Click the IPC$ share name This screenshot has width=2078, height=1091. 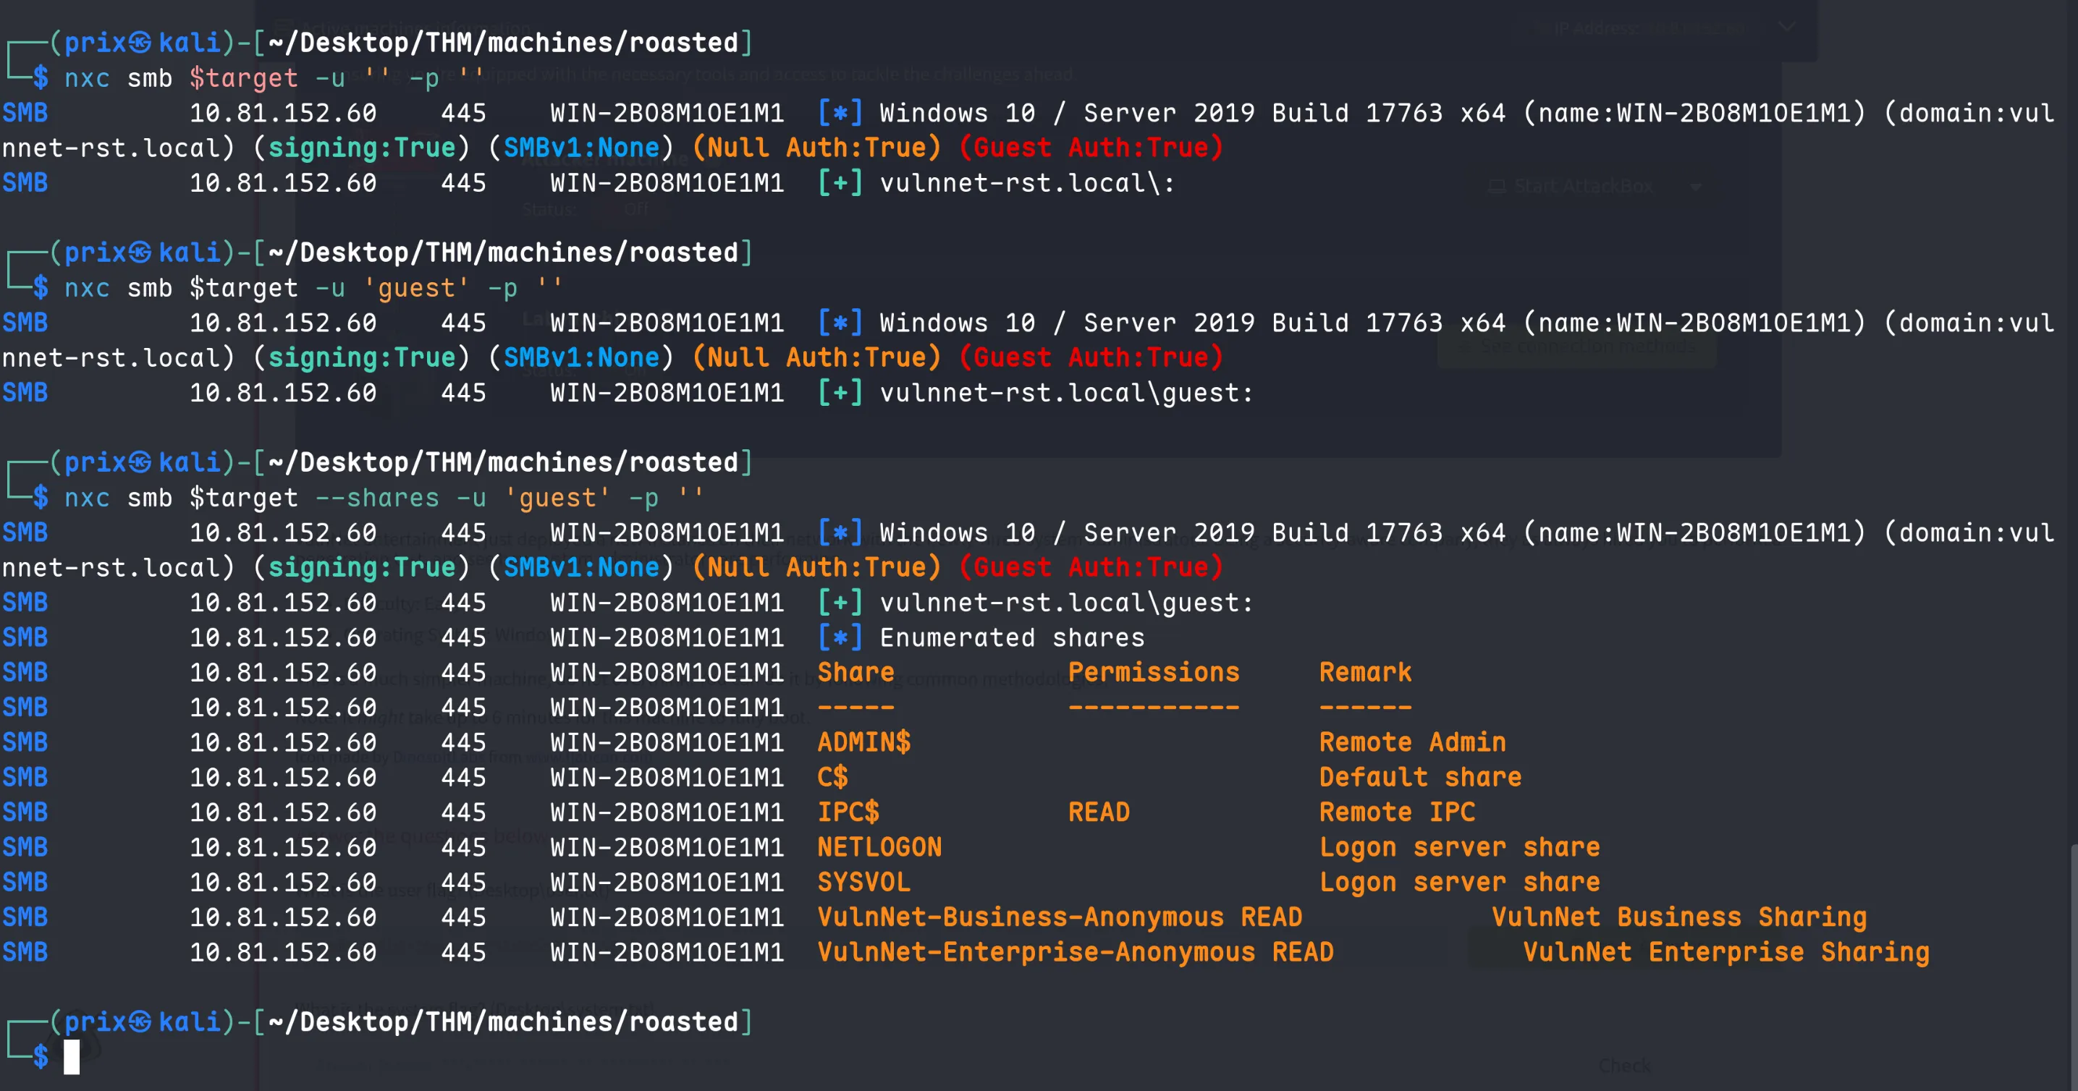848,812
